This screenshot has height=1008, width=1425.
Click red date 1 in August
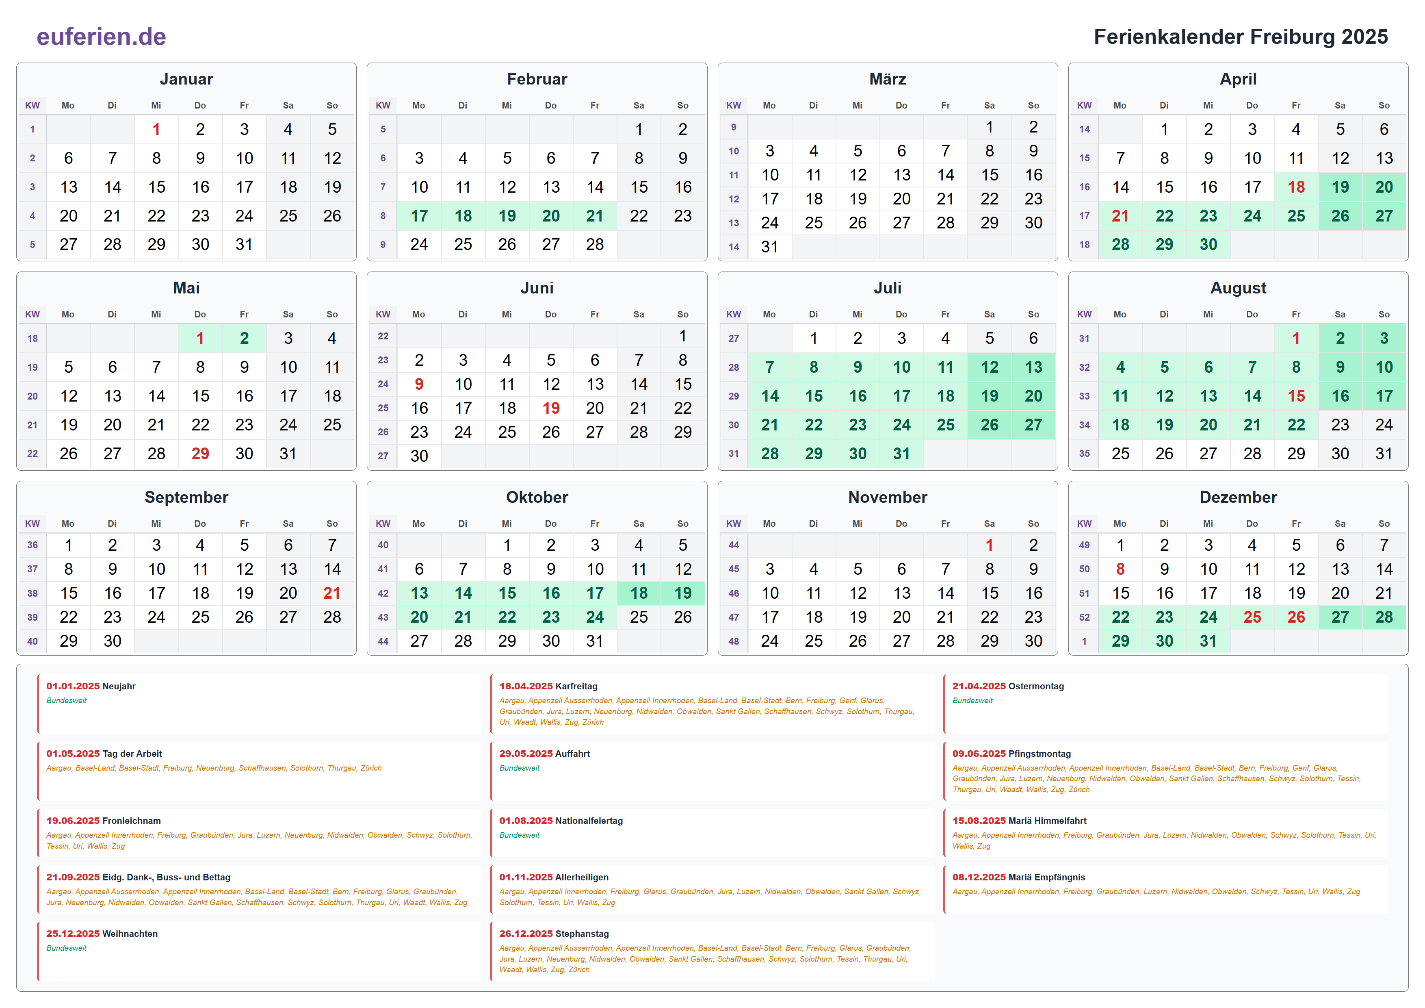1296,338
